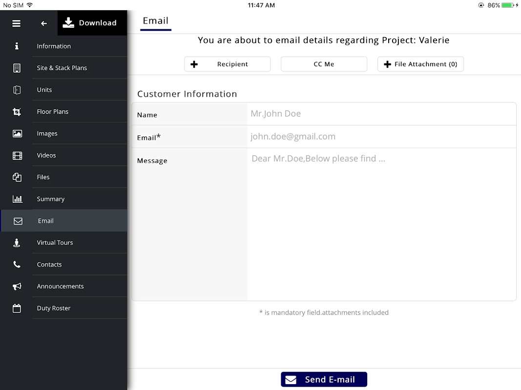Open the Summary bar chart icon

click(x=17, y=199)
